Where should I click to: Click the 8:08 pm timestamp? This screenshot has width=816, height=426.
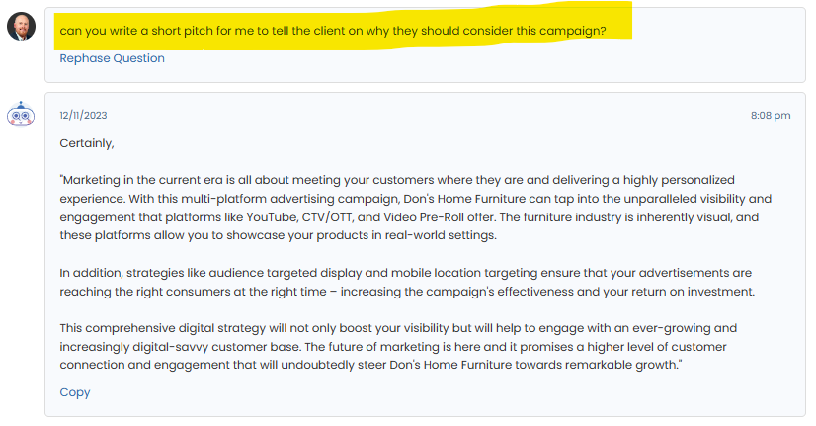pos(771,115)
